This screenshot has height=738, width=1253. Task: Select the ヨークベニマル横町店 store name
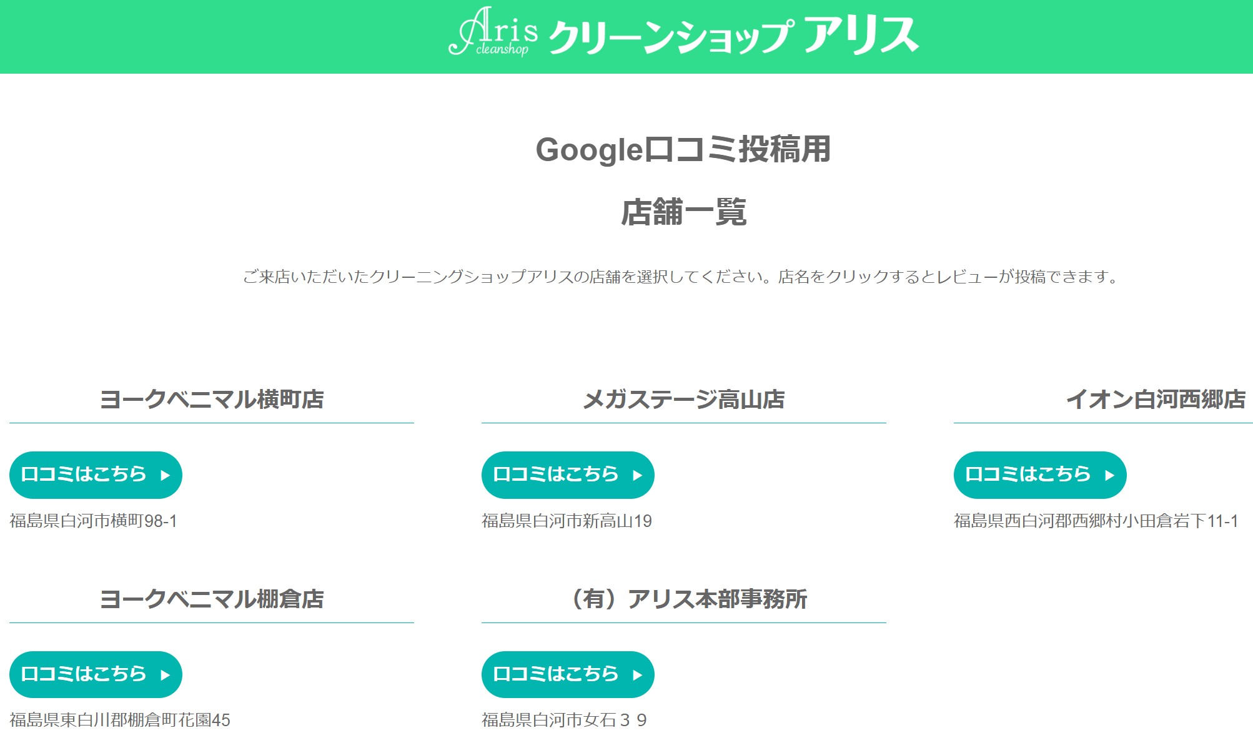pos(212,400)
